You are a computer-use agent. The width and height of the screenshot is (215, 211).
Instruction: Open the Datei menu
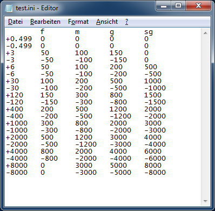[x=15, y=22]
